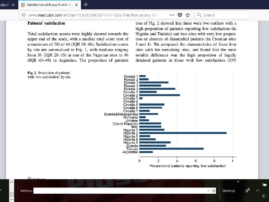Image resolution: width=269 pixels, height=202 pixels.
Task: Switch to the Yahoo mail tab
Action: 5,5
